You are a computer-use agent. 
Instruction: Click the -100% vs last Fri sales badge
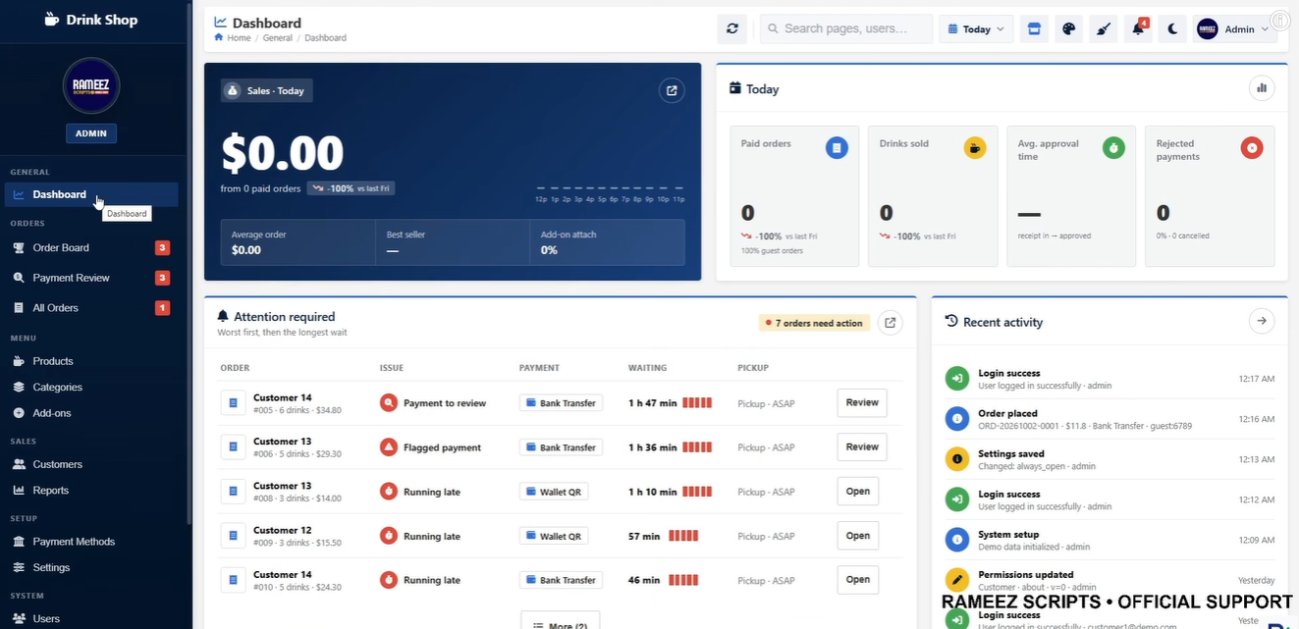coord(351,188)
